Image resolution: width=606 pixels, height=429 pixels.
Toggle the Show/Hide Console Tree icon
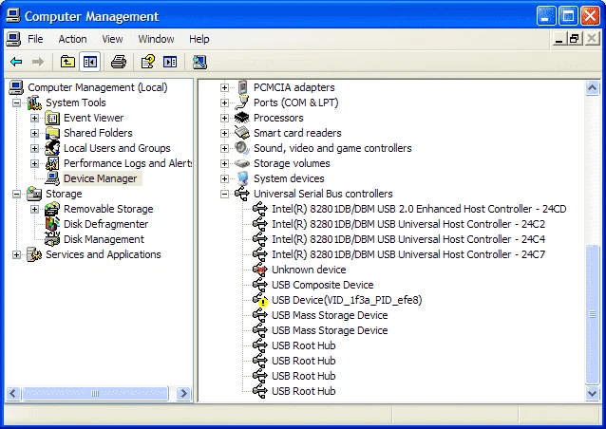click(x=90, y=62)
